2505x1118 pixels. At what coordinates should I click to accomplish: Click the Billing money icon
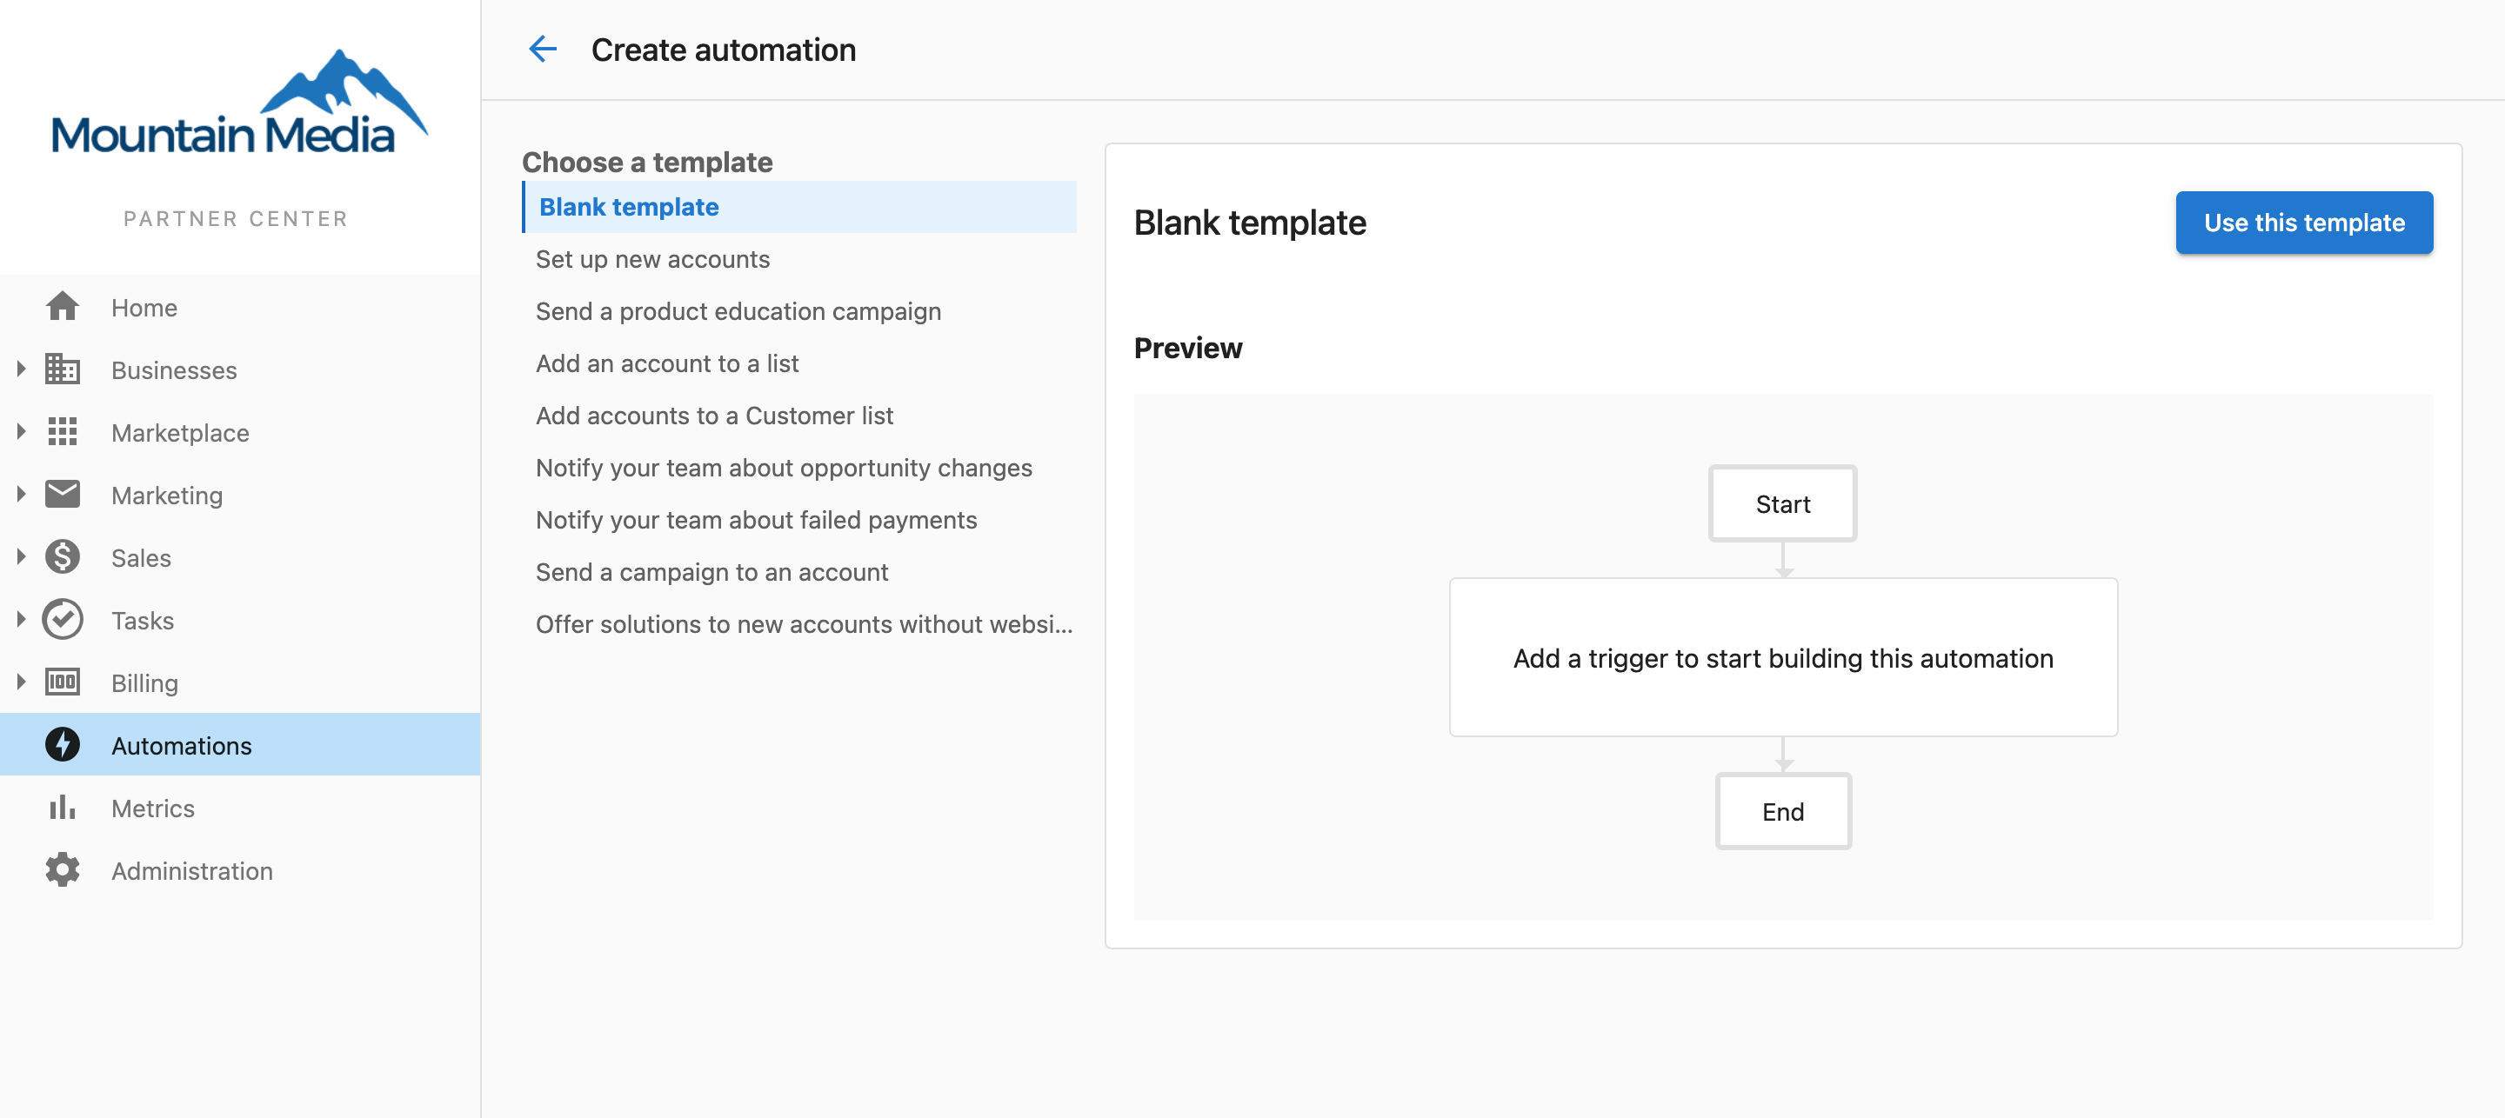63,682
